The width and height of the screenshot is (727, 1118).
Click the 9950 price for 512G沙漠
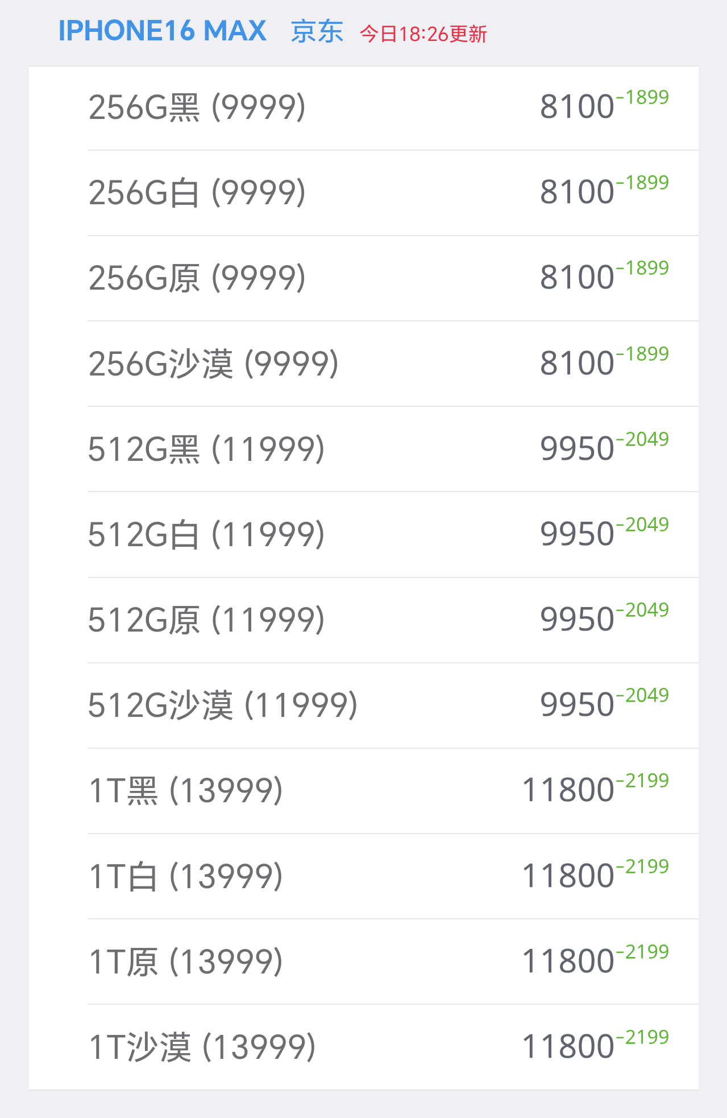pyautogui.click(x=577, y=706)
